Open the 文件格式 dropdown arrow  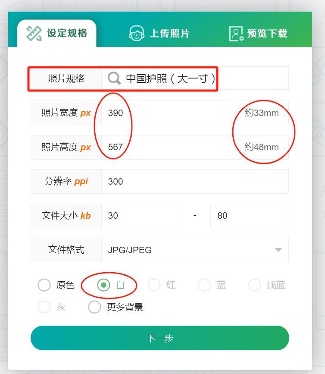278,250
